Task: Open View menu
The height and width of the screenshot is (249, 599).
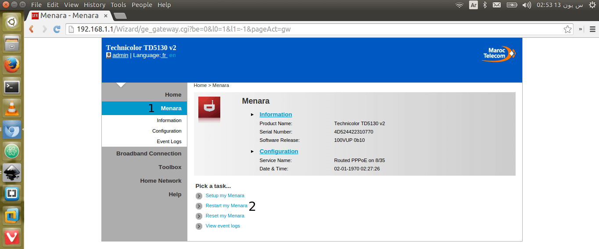Action: [71, 5]
